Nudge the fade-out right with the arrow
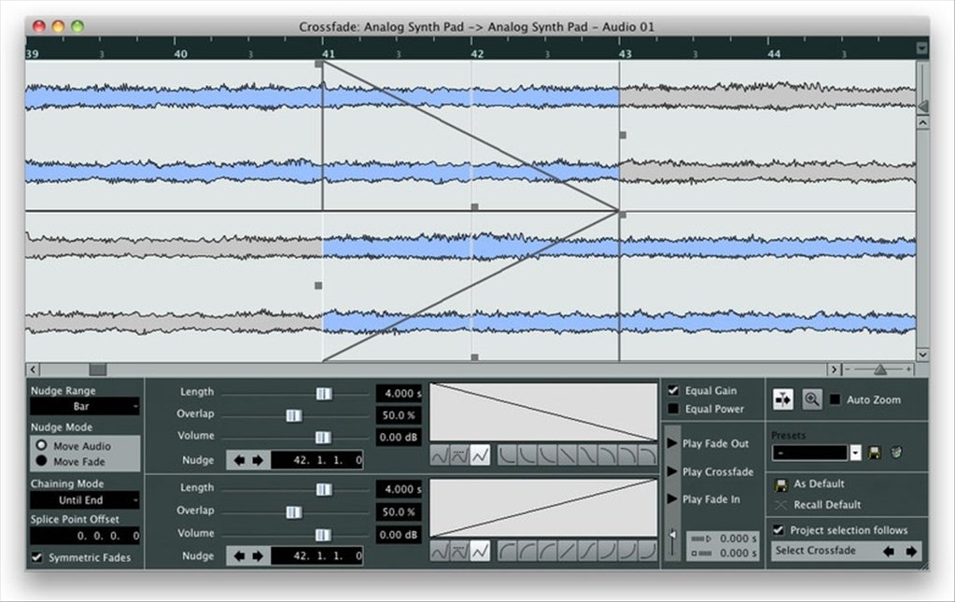Viewport: 955px width, 602px height. point(258,460)
